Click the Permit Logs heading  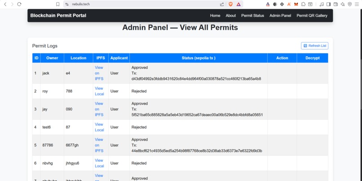[x=45, y=46]
